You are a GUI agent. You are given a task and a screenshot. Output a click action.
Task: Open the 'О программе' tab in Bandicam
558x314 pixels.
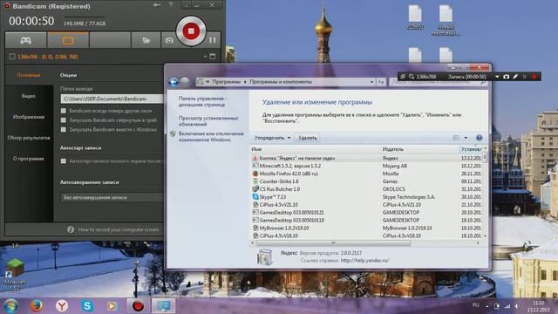tap(29, 159)
